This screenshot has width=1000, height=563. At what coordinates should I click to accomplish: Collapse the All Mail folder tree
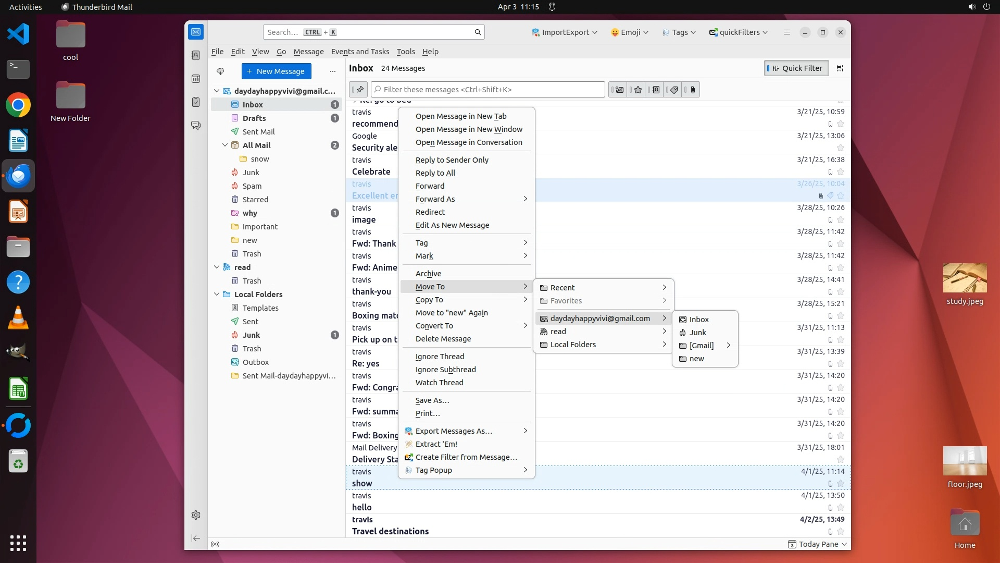pos(225,145)
